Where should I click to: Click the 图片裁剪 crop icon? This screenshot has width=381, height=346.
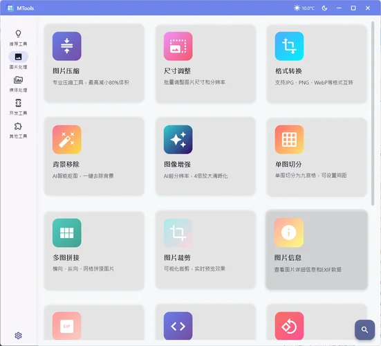178,233
